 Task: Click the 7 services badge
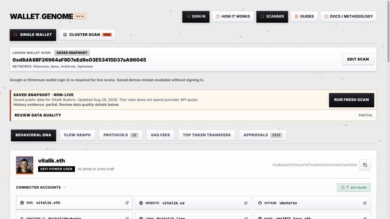click(353, 187)
